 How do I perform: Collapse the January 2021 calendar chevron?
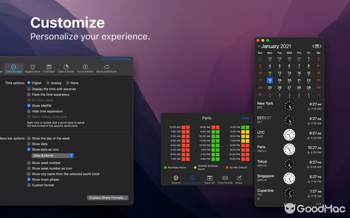(x=259, y=46)
